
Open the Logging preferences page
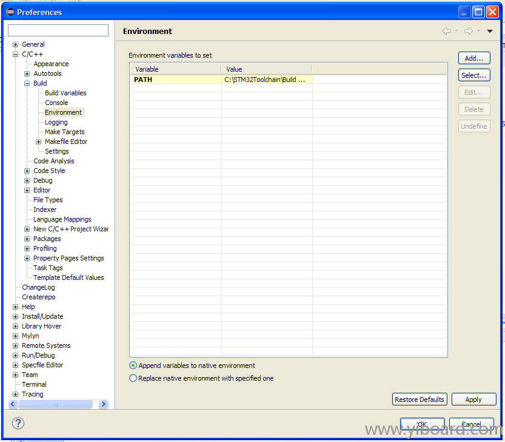coord(56,122)
